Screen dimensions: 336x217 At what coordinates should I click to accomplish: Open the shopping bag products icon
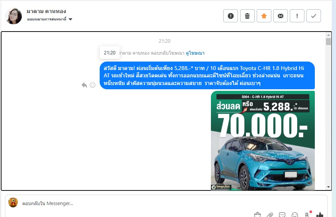click(257, 215)
